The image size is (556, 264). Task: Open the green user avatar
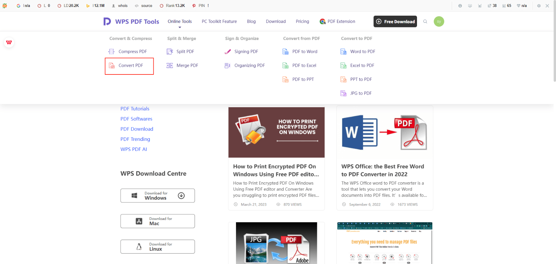439,22
